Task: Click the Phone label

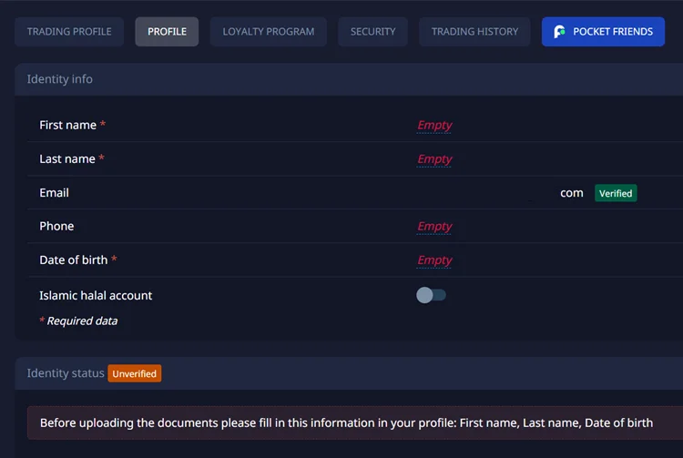Action: (x=56, y=227)
